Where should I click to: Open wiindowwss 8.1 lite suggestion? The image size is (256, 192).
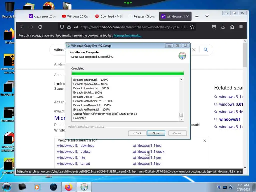[x=71, y=157]
